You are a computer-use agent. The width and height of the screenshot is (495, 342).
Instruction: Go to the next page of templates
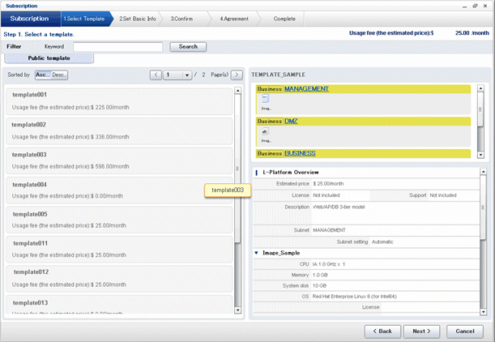[237, 75]
